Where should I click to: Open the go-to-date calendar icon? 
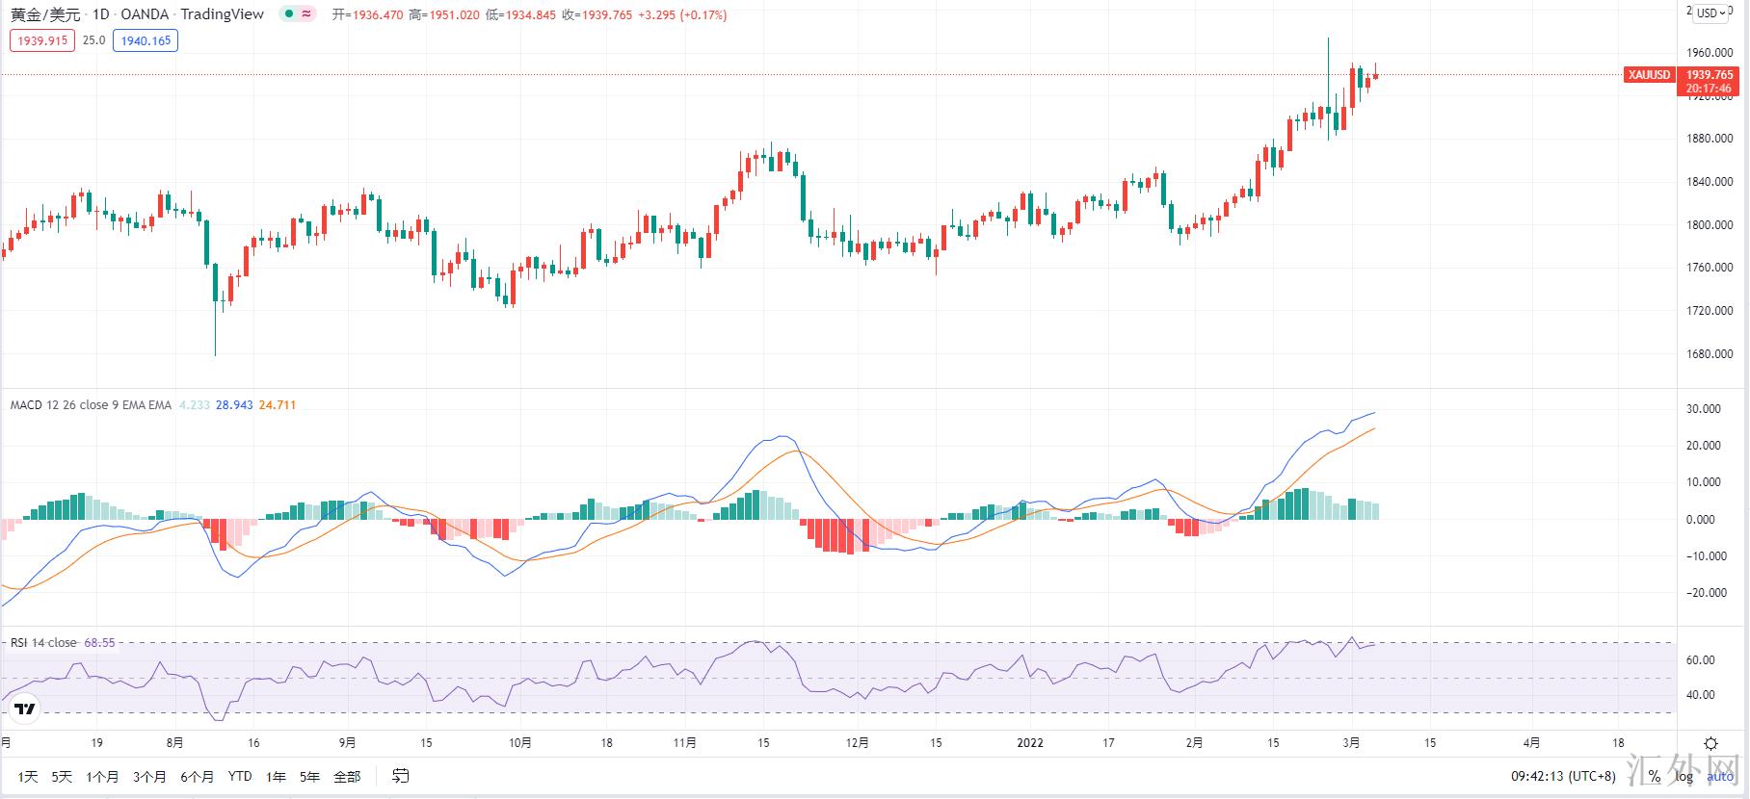[x=401, y=776]
